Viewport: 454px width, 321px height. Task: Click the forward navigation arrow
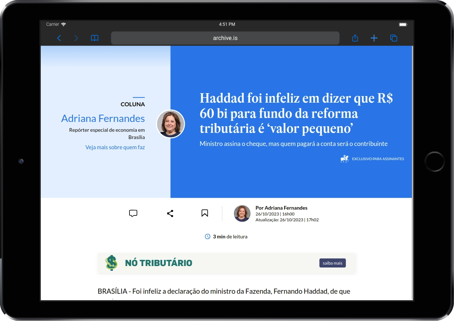(x=76, y=38)
